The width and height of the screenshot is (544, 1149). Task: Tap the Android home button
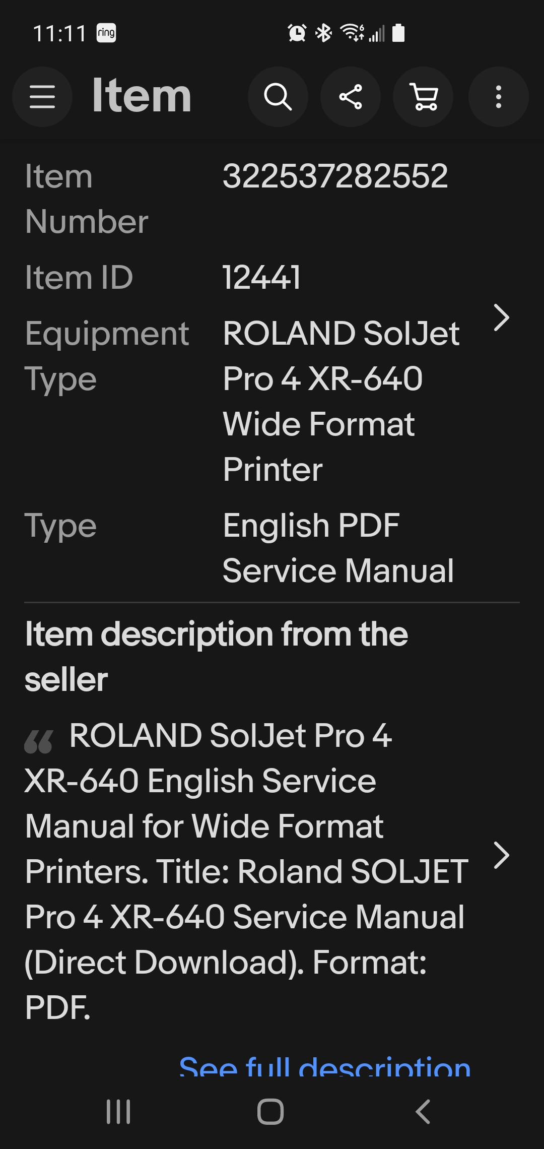click(x=270, y=1111)
